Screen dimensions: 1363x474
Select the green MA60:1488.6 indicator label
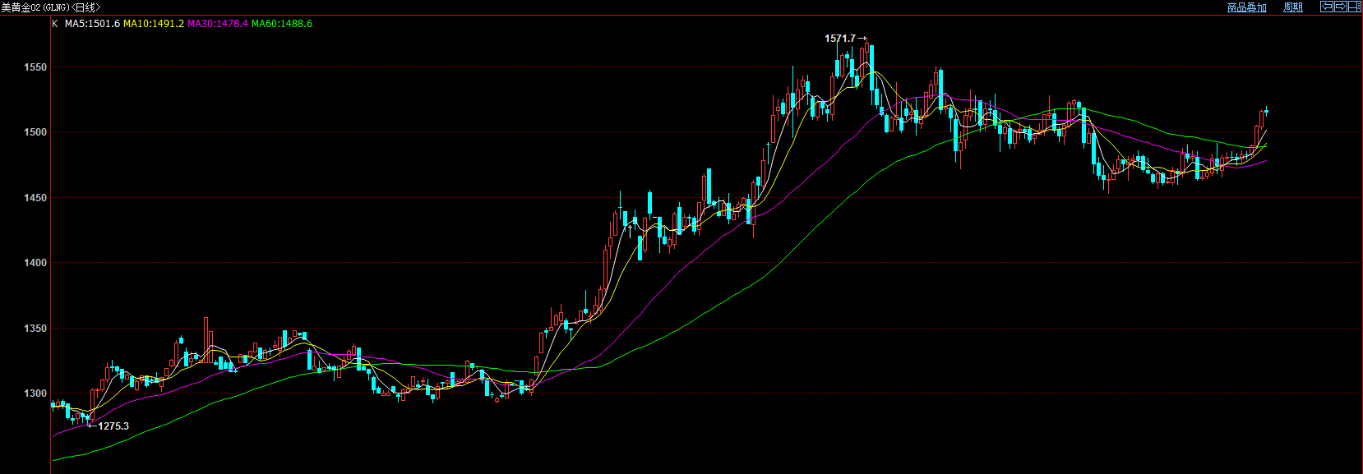(281, 24)
